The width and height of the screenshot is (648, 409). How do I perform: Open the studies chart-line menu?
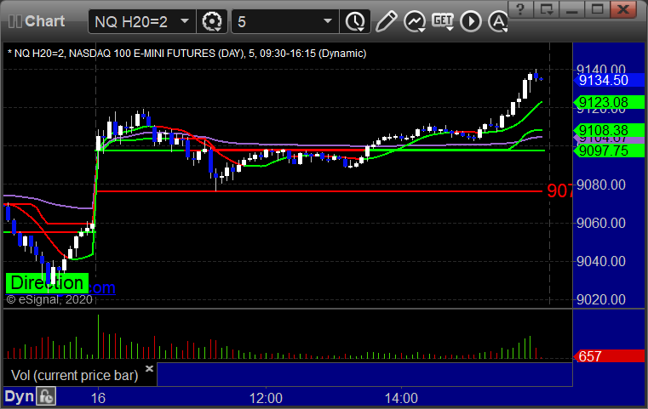click(x=415, y=21)
